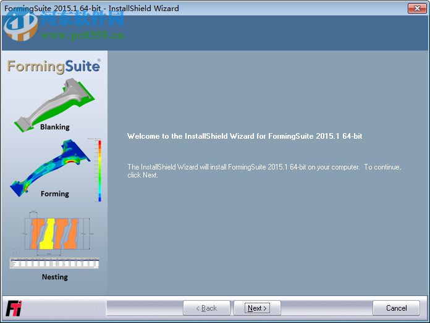Click the Forming color scale legend bar
This screenshot has height=323, width=430.
pyautogui.click(x=99, y=171)
